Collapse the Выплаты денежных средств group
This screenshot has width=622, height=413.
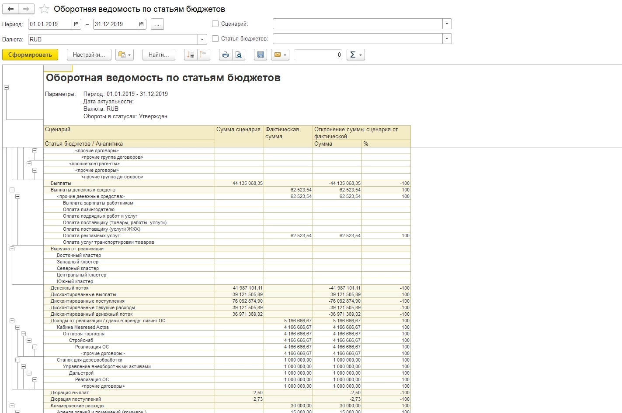click(x=12, y=190)
